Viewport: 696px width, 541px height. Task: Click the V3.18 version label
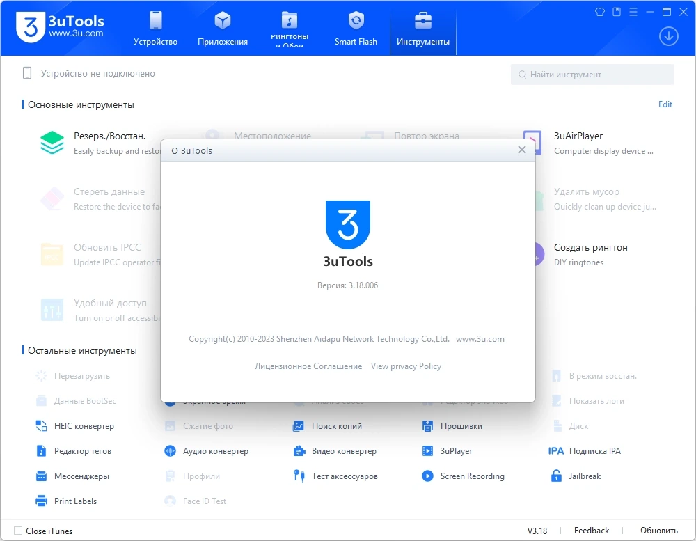click(x=537, y=531)
